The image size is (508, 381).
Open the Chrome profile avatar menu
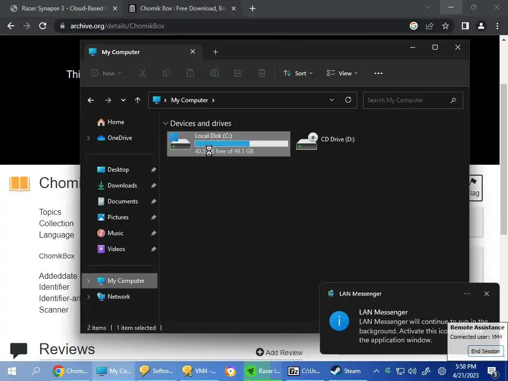coord(481,26)
